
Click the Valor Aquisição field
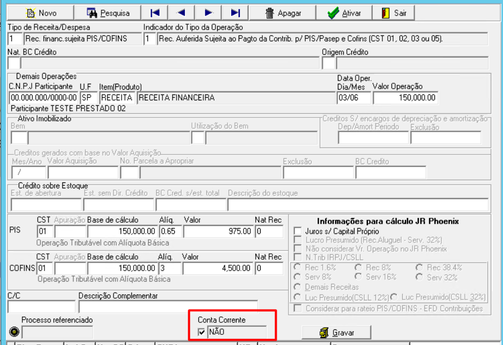(x=83, y=173)
